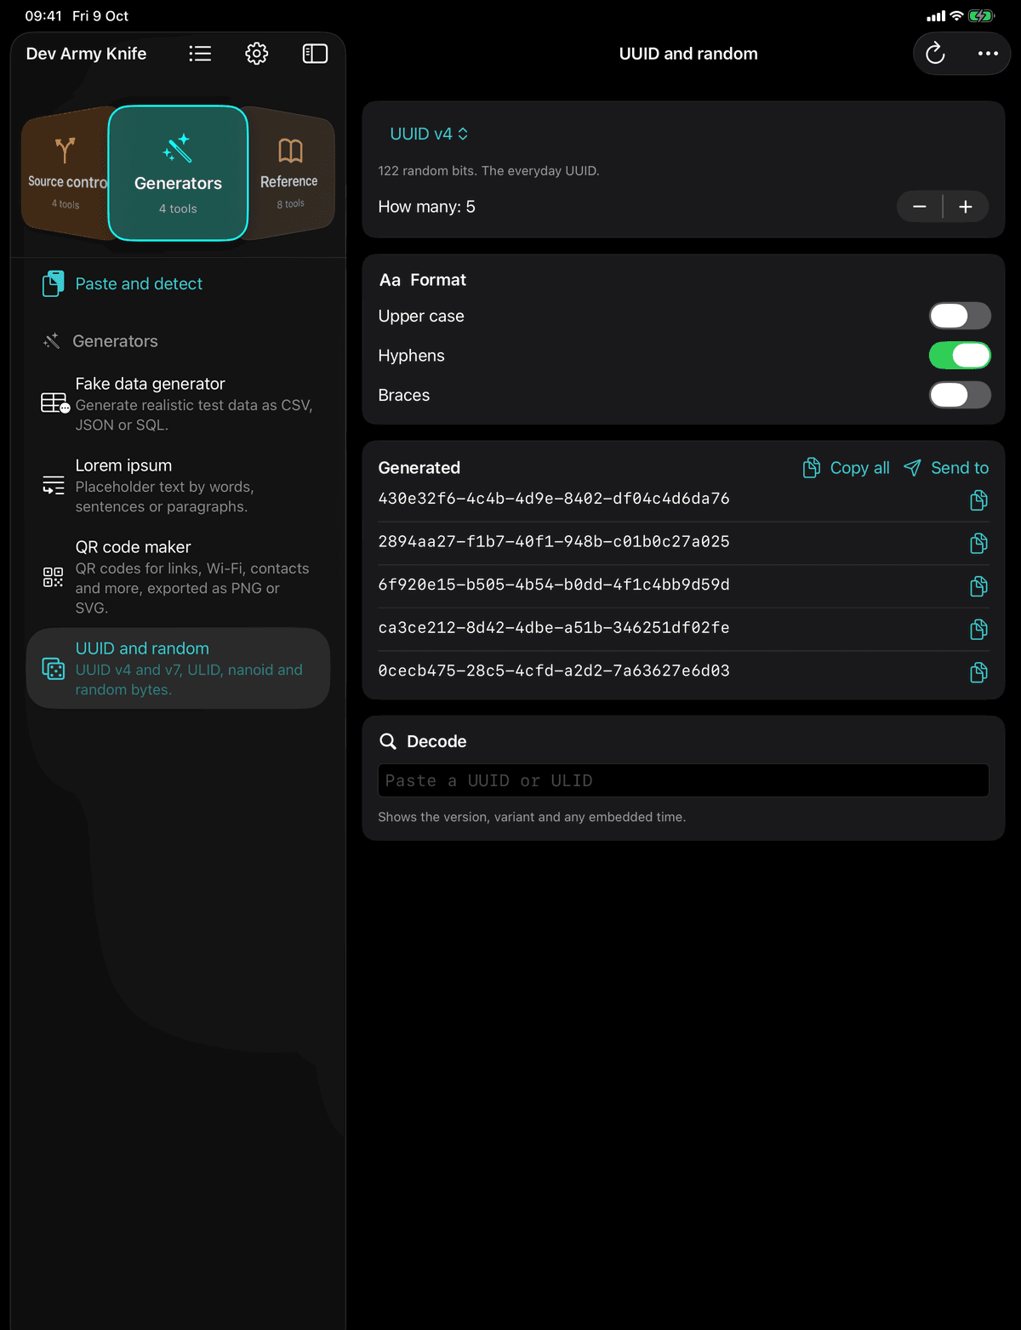The height and width of the screenshot is (1330, 1021).
Task: Click the Lorem ipsum text lines icon
Action: 53,485
